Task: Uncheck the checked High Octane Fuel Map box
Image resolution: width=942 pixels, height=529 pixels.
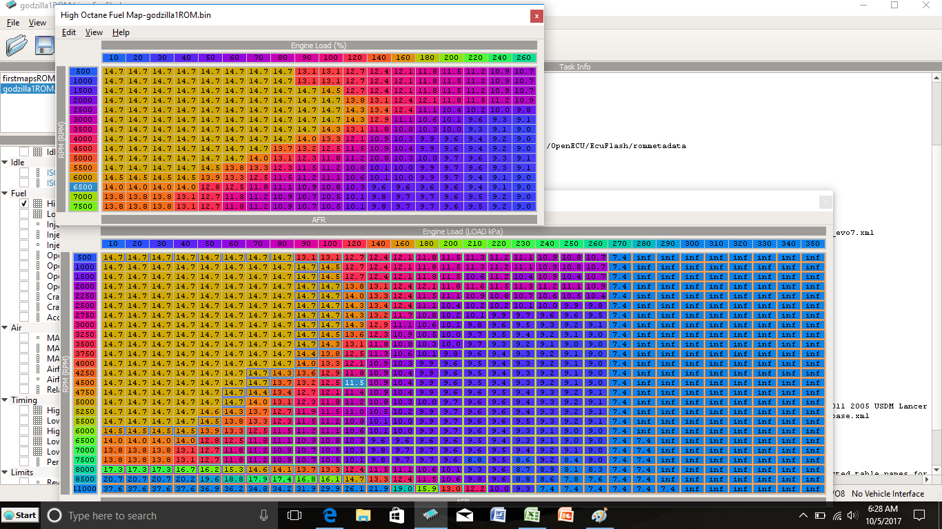Action: [x=24, y=204]
